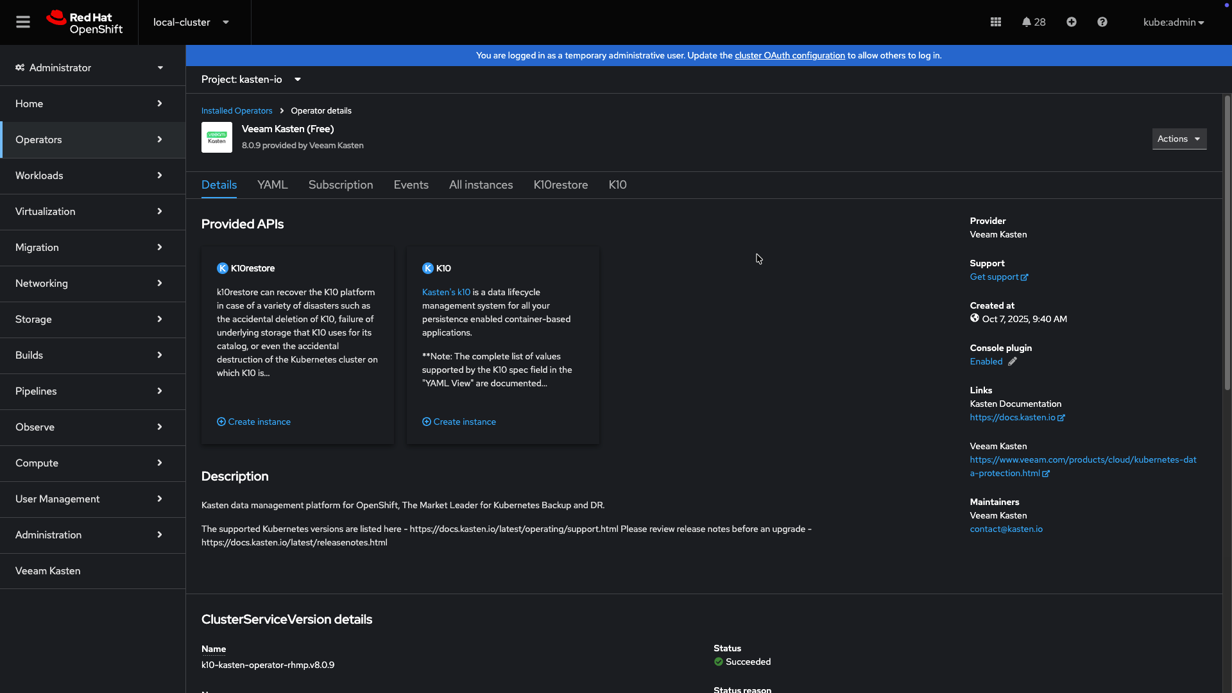Viewport: 1232px width, 693px height.
Task: Click the Veeam Kasten operator logo
Action: click(217, 137)
